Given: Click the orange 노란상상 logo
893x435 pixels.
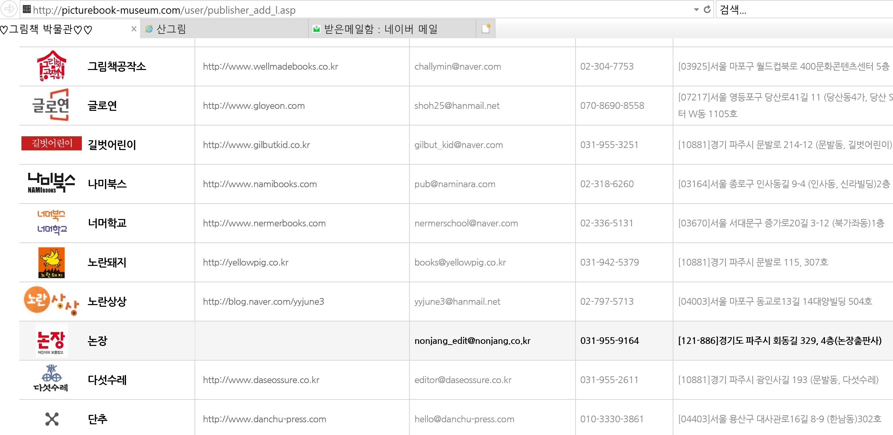Looking at the screenshot, I should (51, 301).
